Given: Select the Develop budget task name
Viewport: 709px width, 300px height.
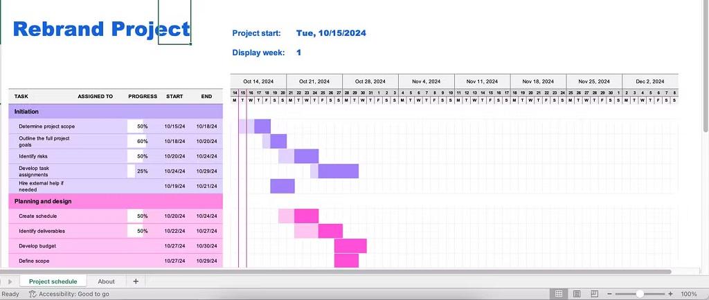Looking at the screenshot, I should [37, 246].
